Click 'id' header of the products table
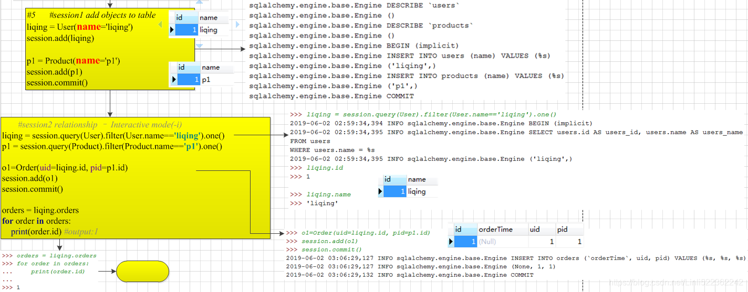This screenshot has width=748, height=292. (x=182, y=68)
